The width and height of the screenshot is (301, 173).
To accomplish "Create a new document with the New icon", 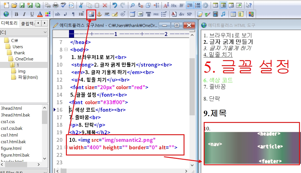I will click(x=6, y=5).
